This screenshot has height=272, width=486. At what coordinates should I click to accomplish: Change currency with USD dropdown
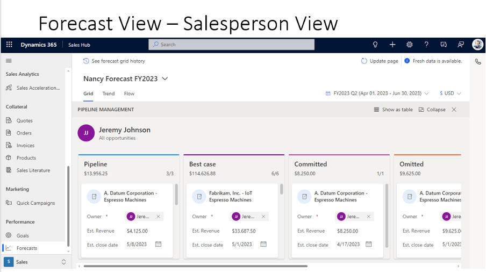click(450, 94)
